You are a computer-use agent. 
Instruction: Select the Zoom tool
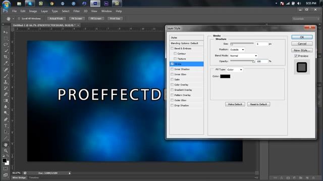(x=6, y=151)
